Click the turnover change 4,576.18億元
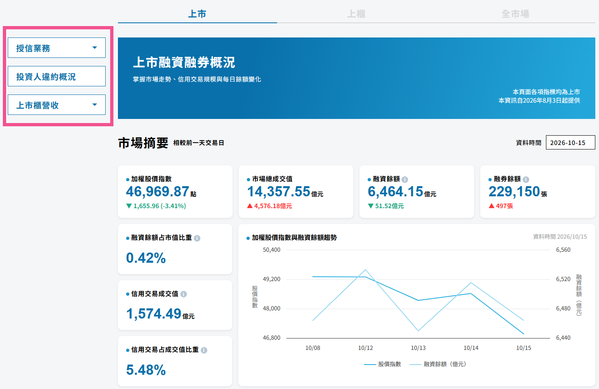The width and height of the screenshot is (599, 389). click(270, 206)
